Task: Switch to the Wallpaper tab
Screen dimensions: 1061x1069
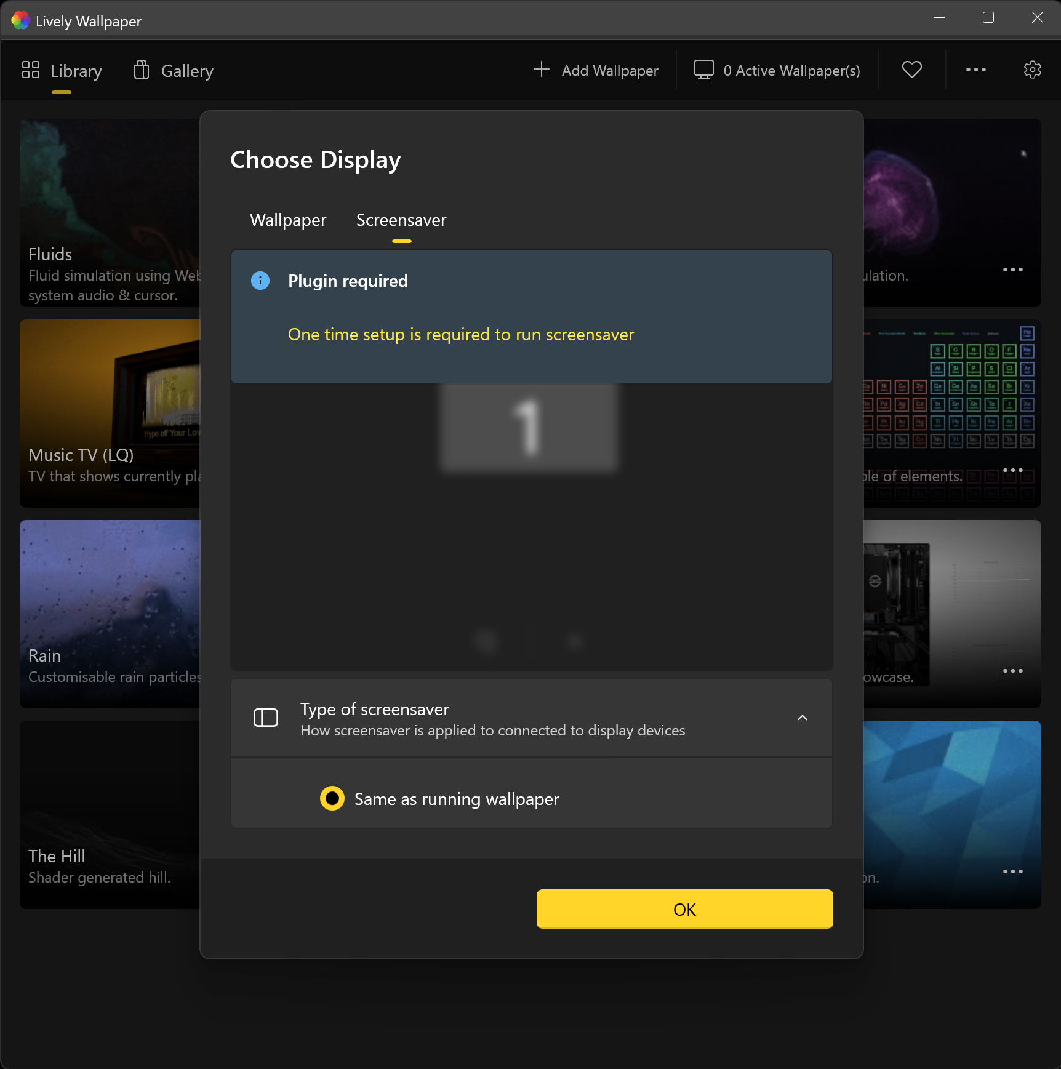Action: click(x=287, y=220)
